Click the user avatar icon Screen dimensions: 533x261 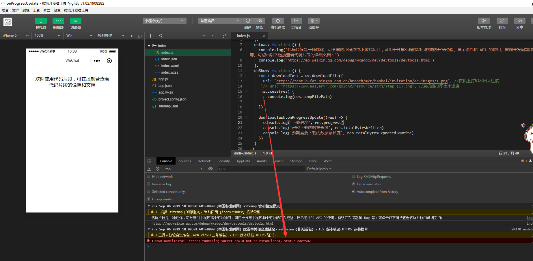click(x=8, y=22)
